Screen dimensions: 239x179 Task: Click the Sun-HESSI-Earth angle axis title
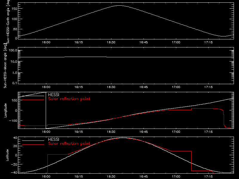pyautogui.click(x=8, y=21)
